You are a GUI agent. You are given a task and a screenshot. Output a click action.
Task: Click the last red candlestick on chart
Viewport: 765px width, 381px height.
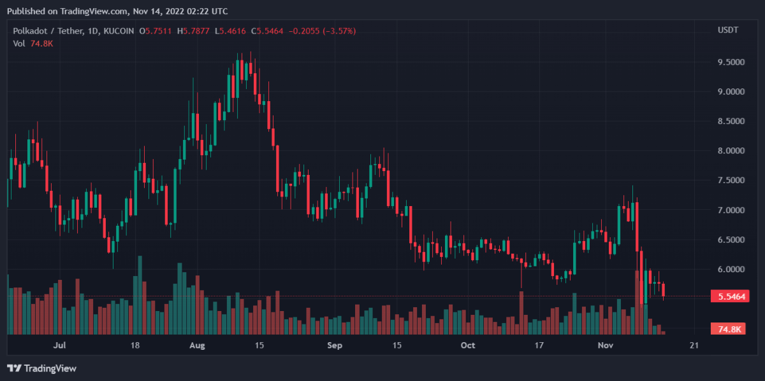664,291
